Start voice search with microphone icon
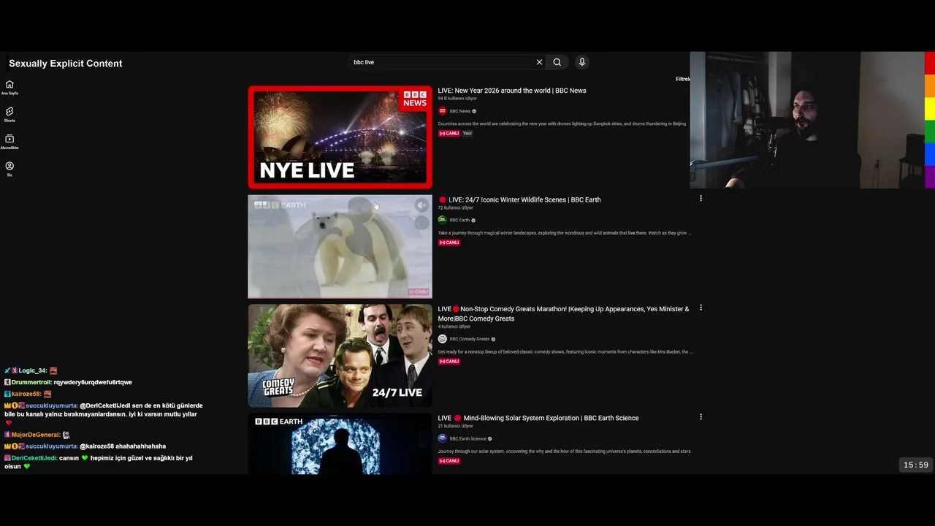Viewport: 935px width, 526px height. pos(582,62)
